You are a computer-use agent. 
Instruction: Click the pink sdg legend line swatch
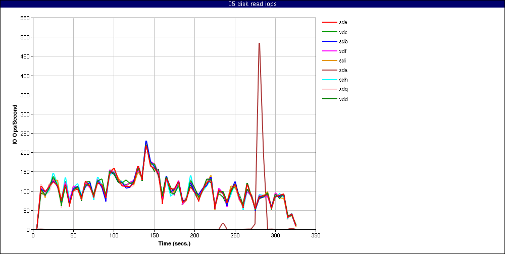coord(329,89)
